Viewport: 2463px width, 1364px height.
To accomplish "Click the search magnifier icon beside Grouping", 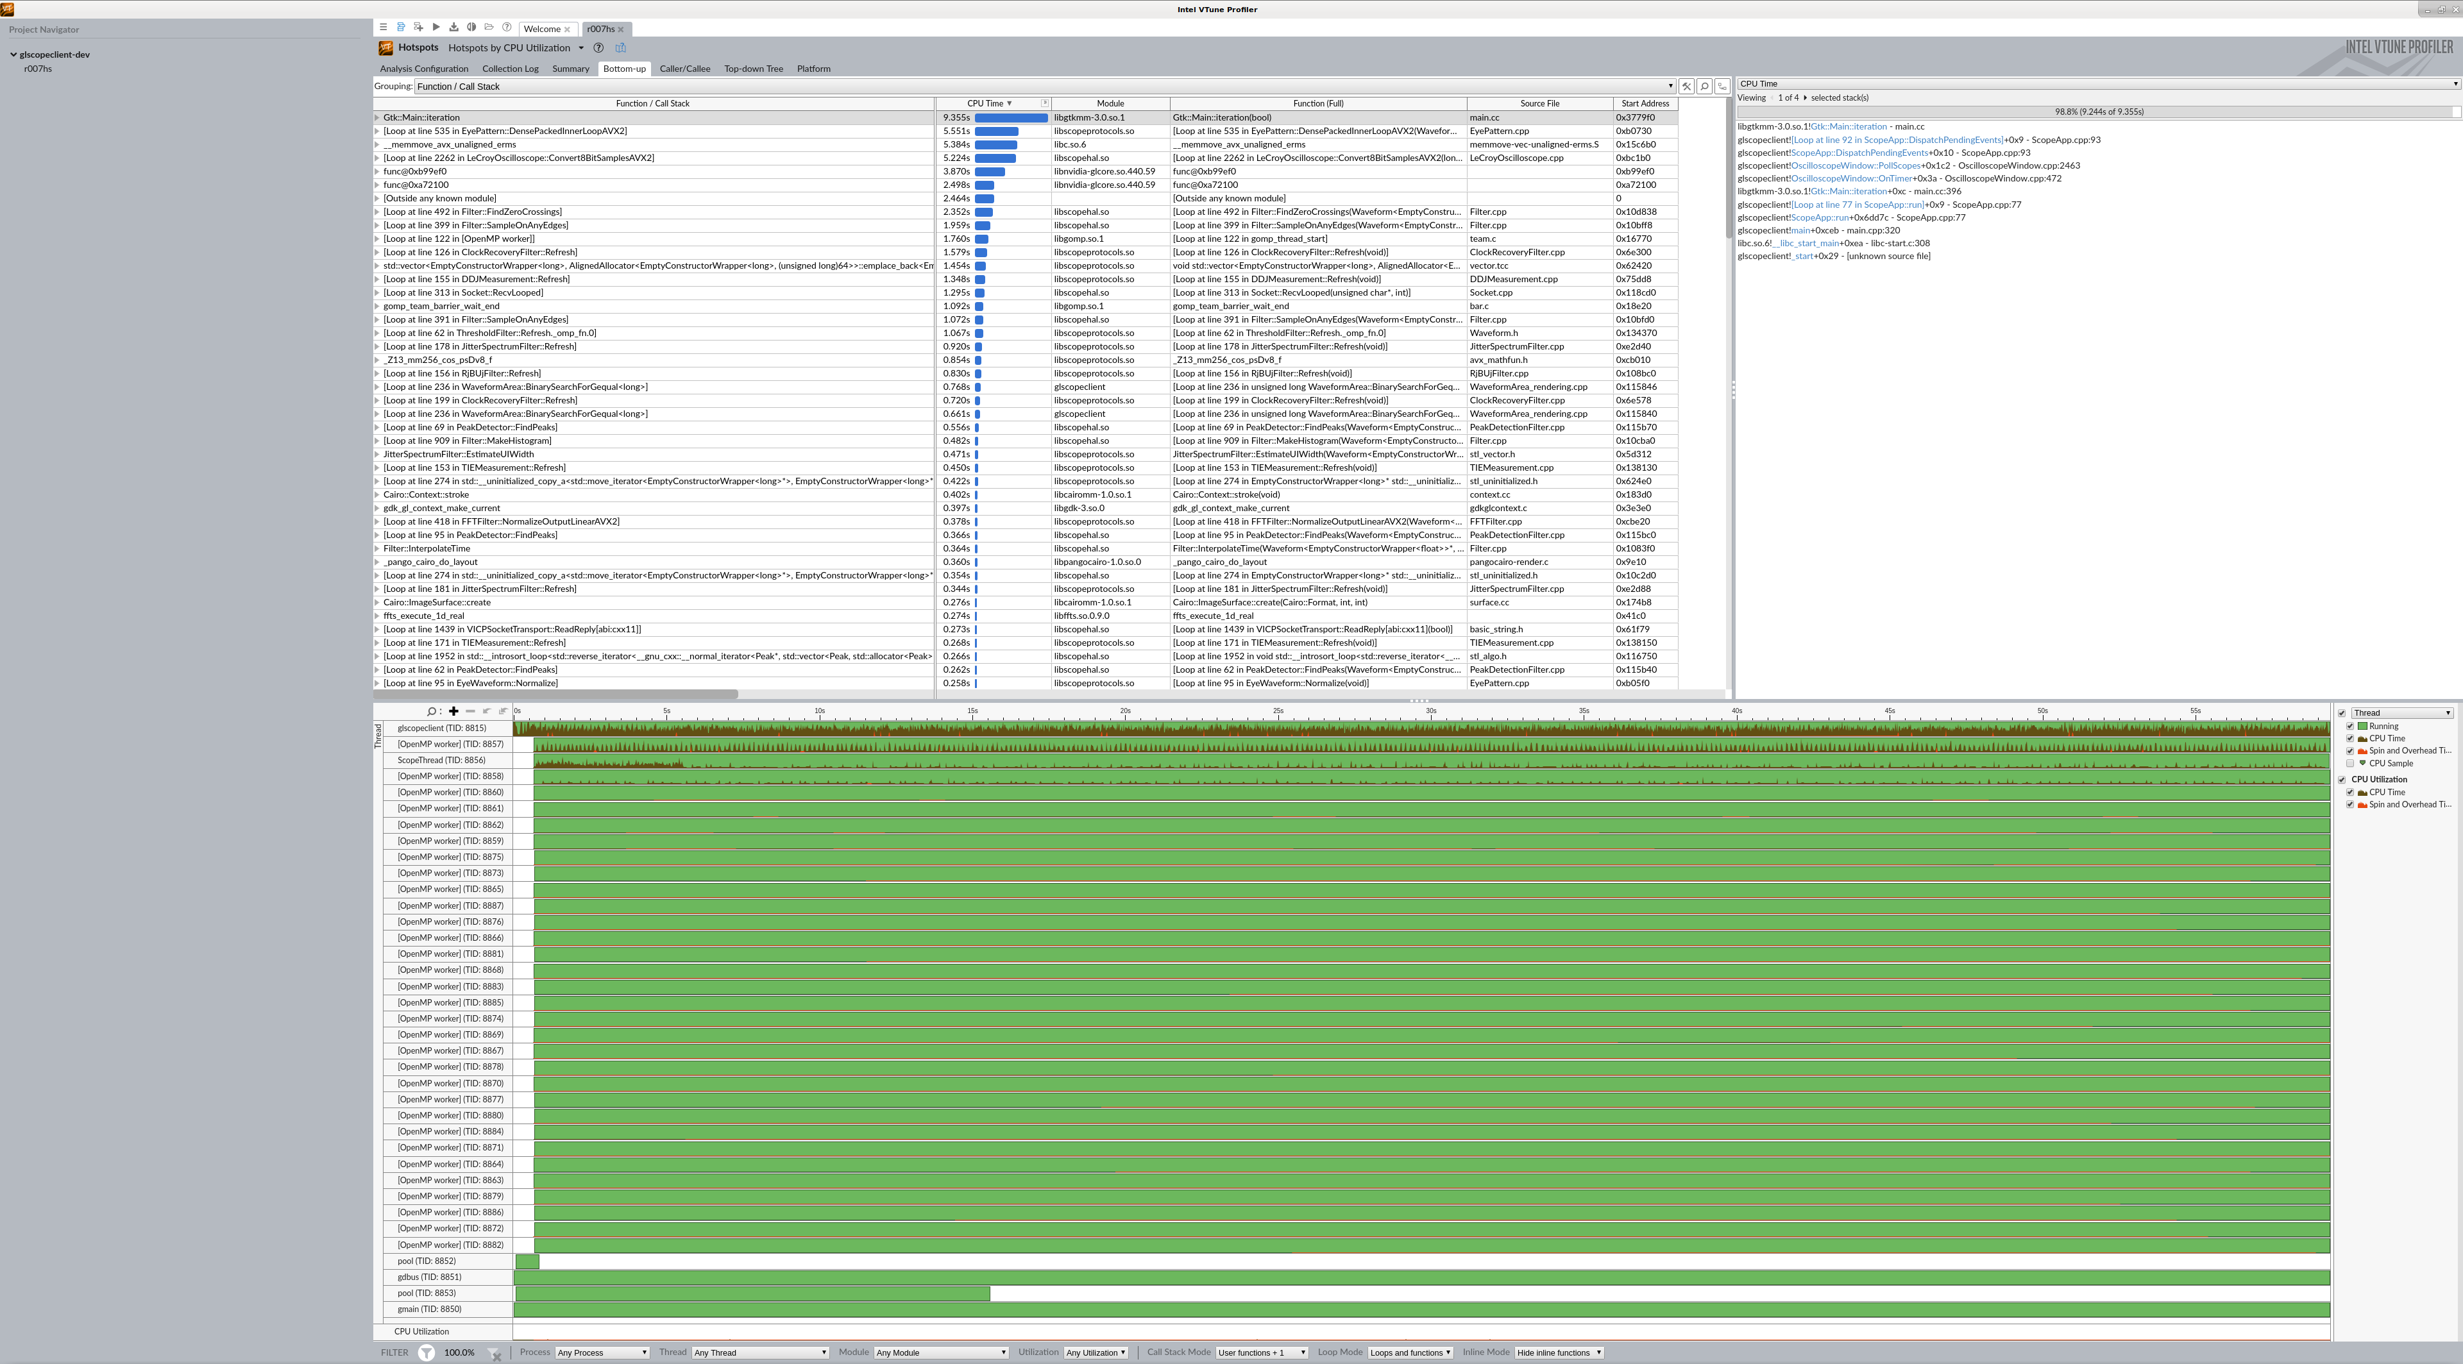I will point(1704,86).
